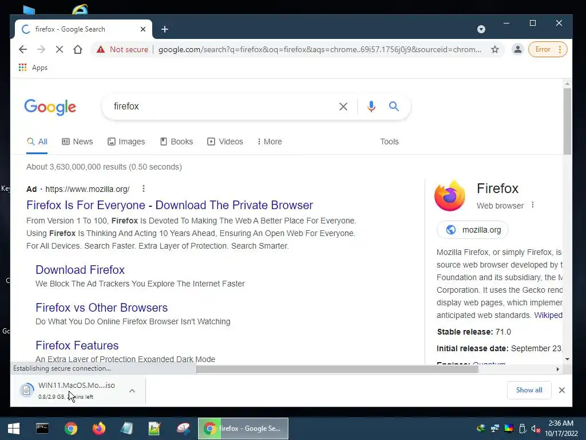Click the About 3,630,000,000 results text
The height and width of the screenshot is (440, 586).
click(104, 167)
